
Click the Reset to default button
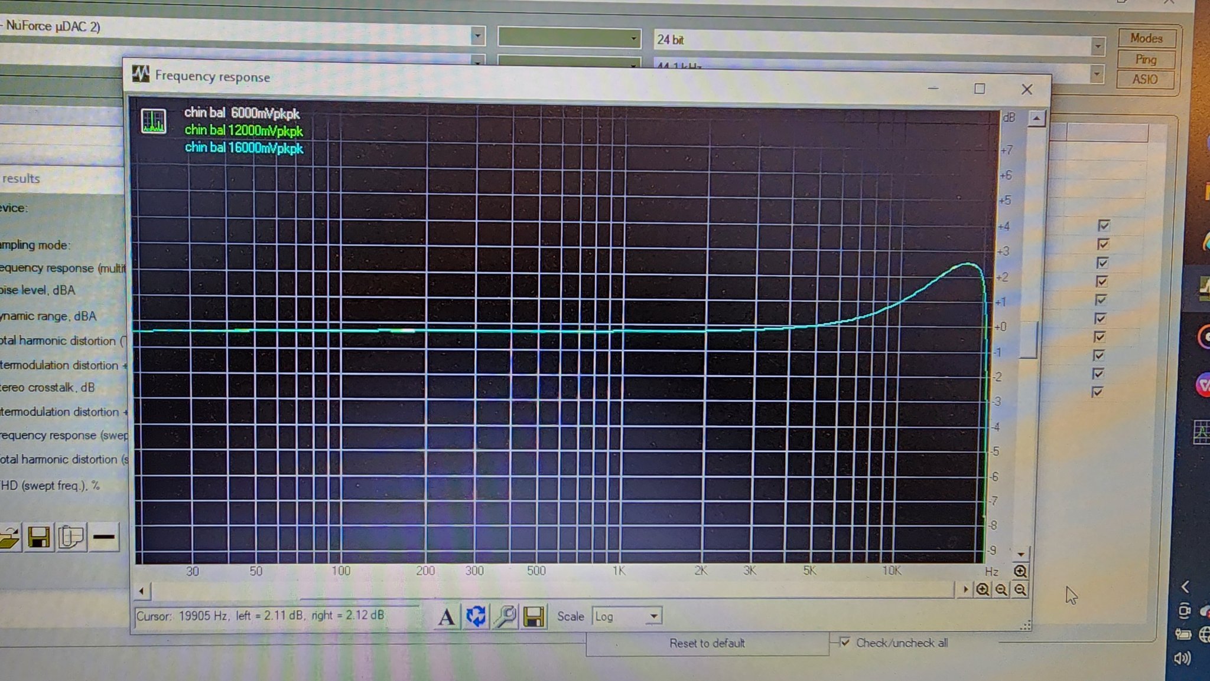(707, 643)
